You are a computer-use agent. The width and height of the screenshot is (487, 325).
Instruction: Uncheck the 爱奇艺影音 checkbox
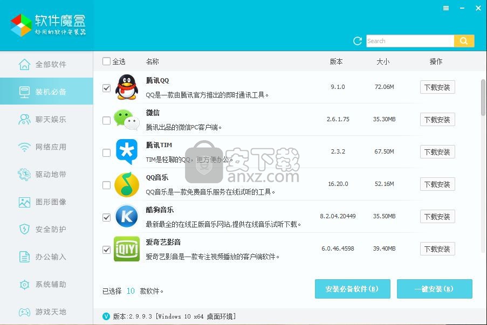coord(106,250)
